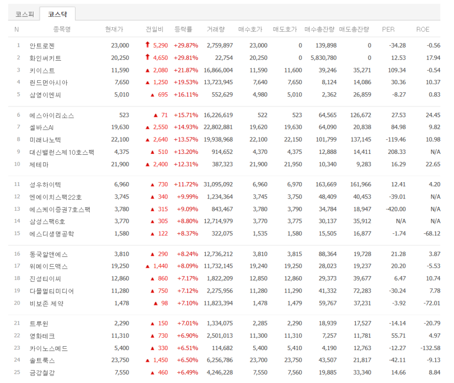Click the upper-limit arrow beside 5,290
The width and height of the screenshot is (454, 383).
pos(148,44)
